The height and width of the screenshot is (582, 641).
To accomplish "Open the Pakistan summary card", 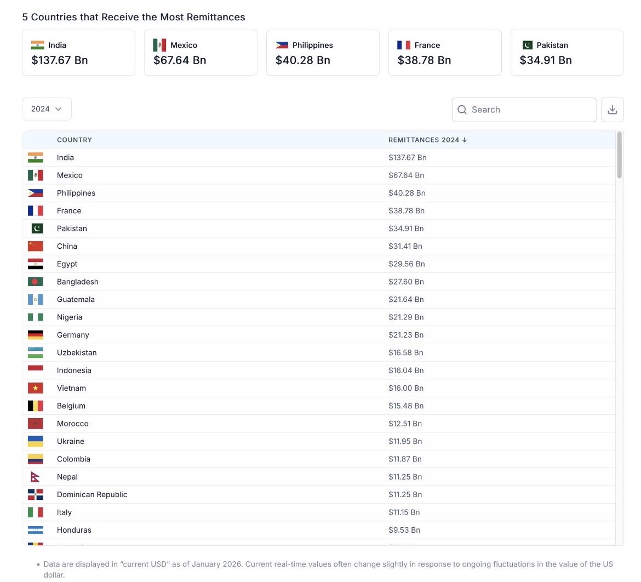I will pyautogui.click(x=567, y=53).
